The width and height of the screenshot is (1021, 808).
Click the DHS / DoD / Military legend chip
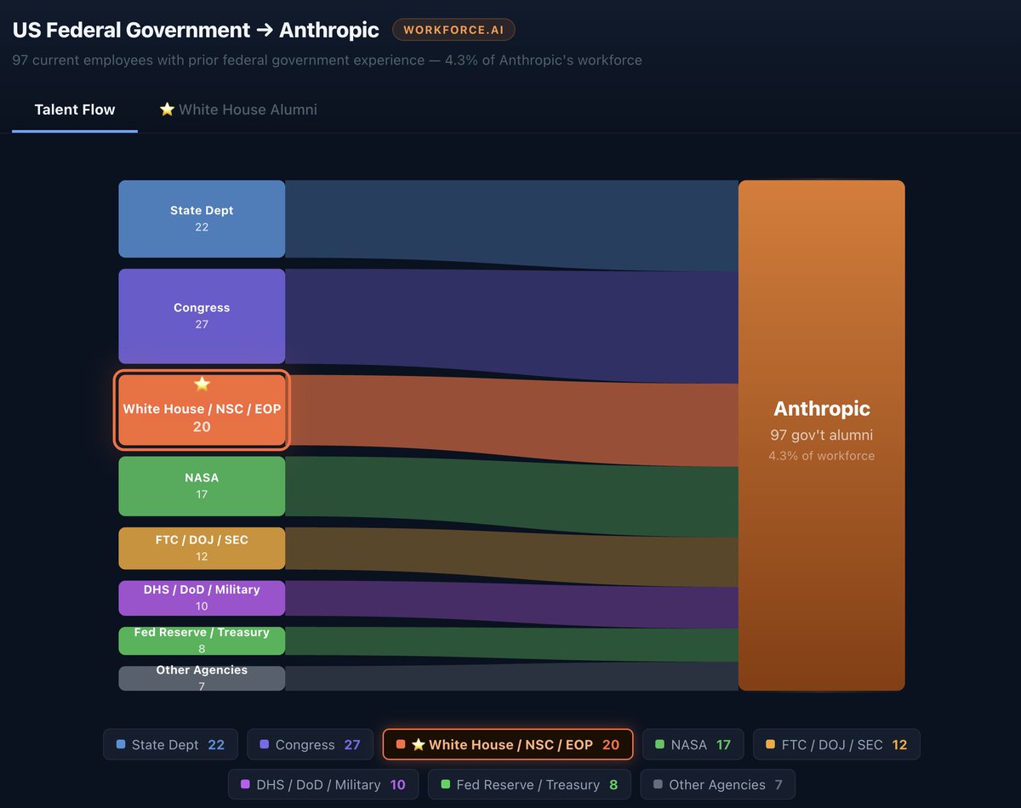324,784
